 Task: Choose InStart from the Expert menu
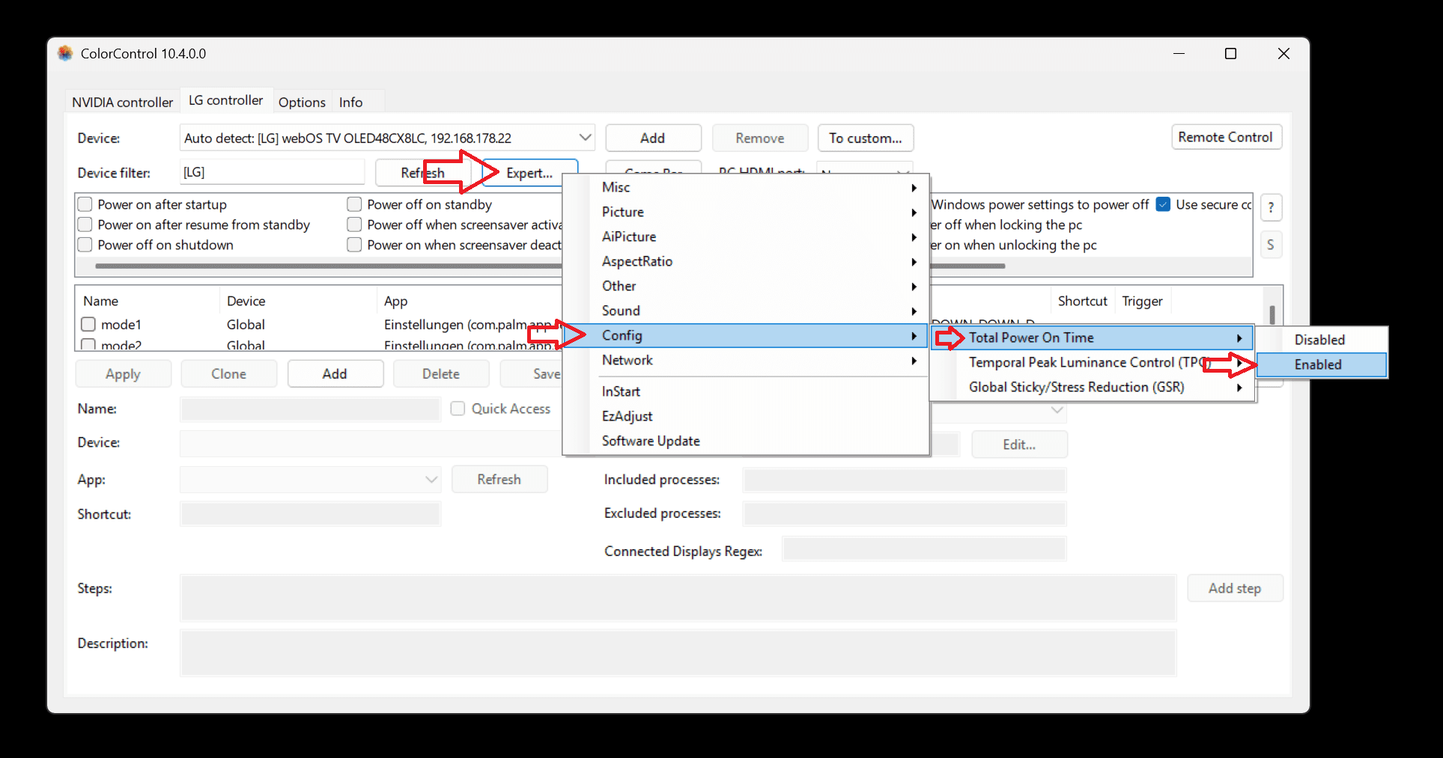[x=746, y=391]
